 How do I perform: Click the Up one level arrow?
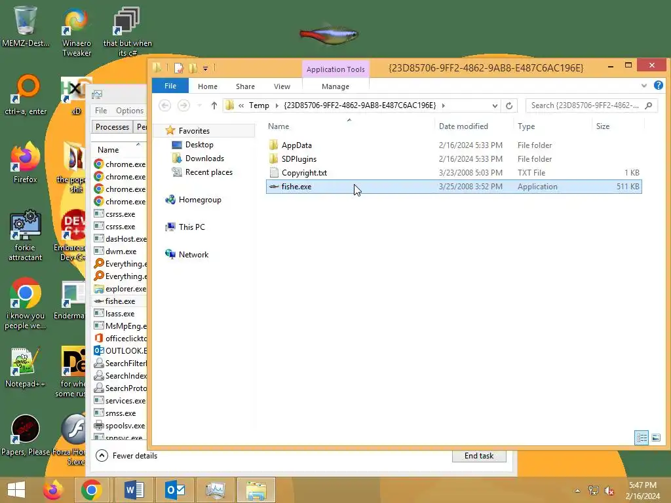[214, 105]
